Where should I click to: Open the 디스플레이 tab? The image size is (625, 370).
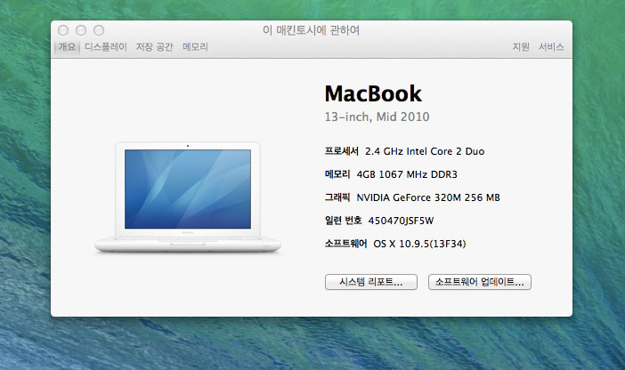(106, 47)
